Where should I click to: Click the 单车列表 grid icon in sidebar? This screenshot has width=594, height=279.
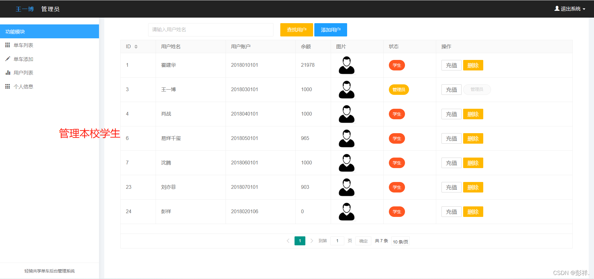(x=8, y=45)
